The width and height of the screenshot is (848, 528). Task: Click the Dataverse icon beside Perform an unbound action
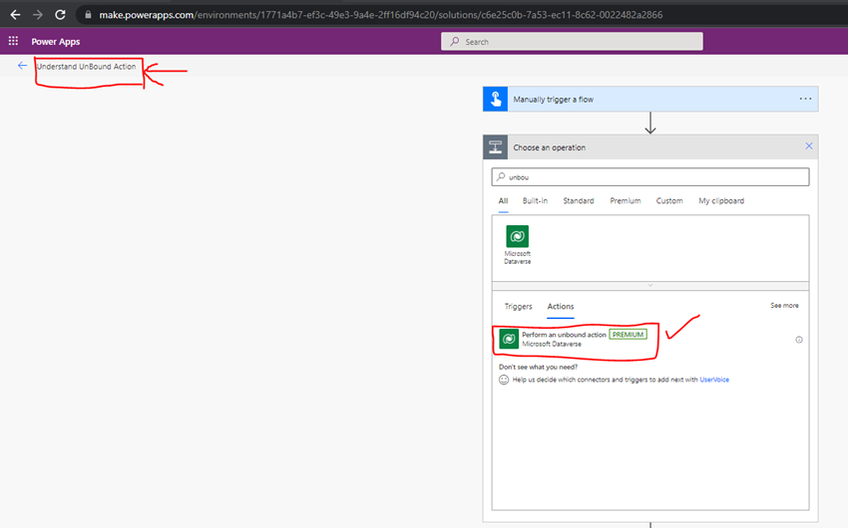tap(509, 339)
